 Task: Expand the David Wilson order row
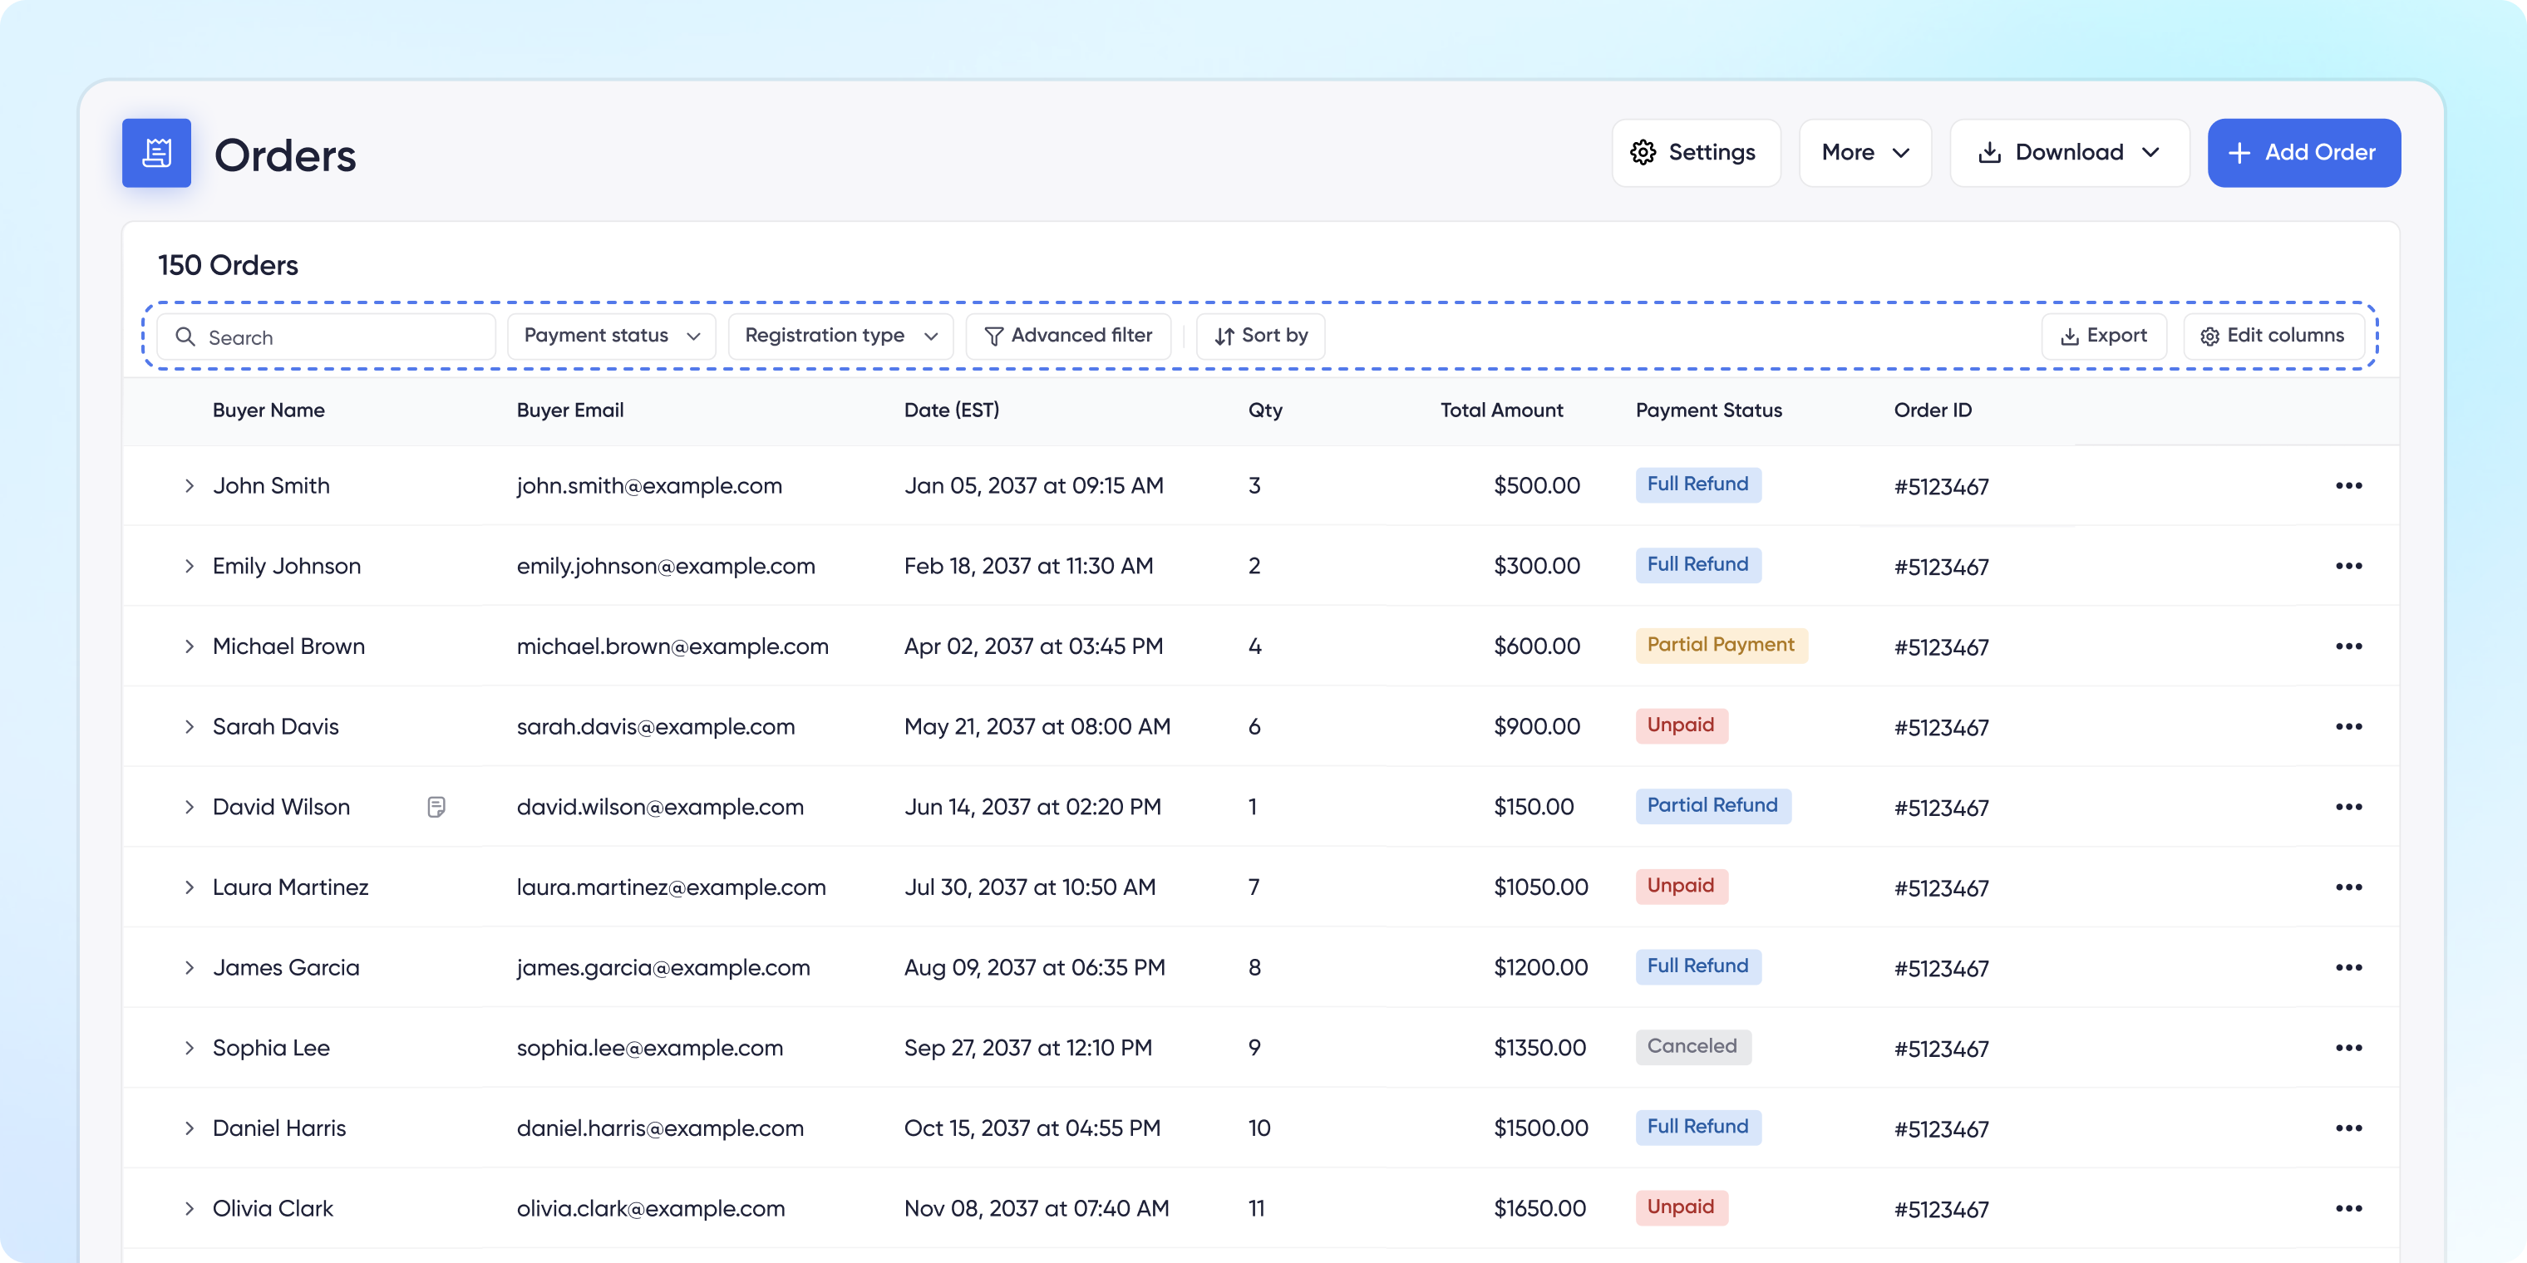tap(190, 808)
